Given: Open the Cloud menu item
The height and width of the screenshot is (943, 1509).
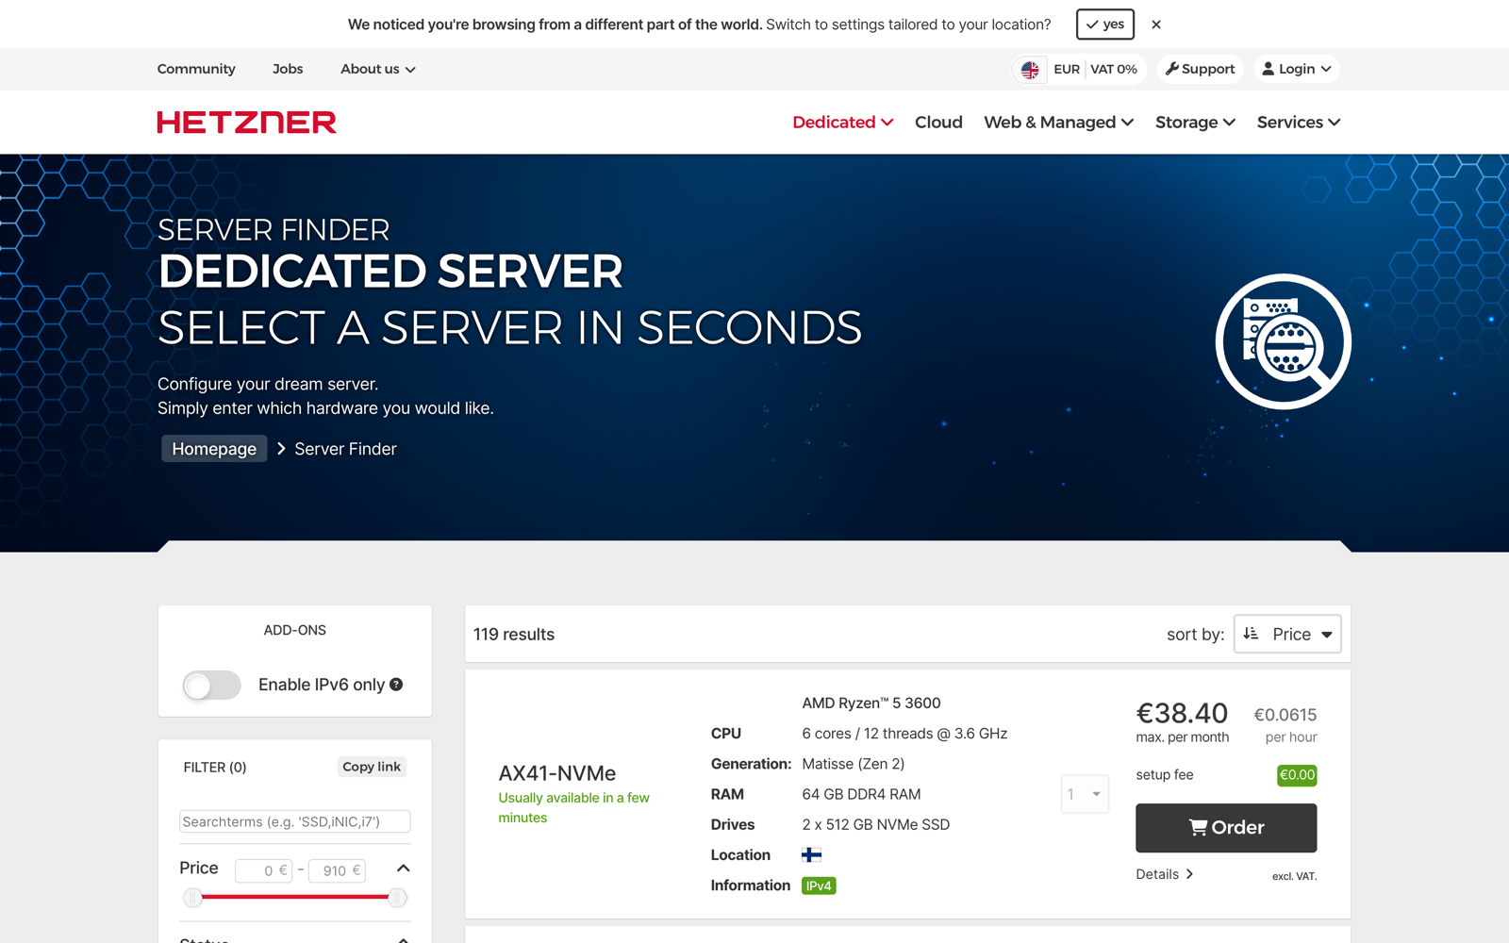Looking at the screenshot, I should tap(938, 122).
